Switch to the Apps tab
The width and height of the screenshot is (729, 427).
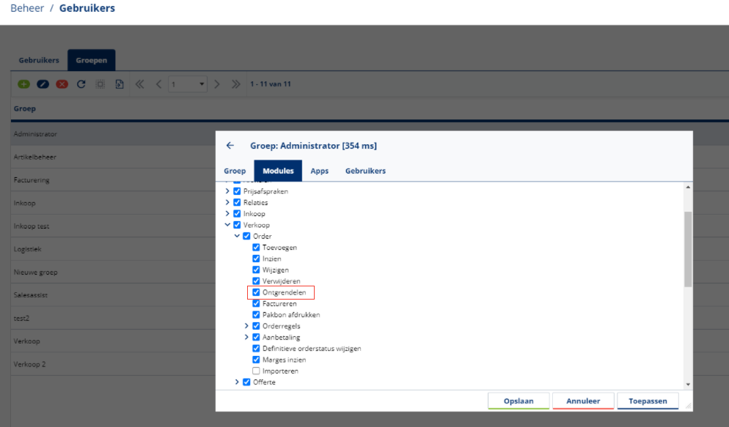[x=319, y=171]
